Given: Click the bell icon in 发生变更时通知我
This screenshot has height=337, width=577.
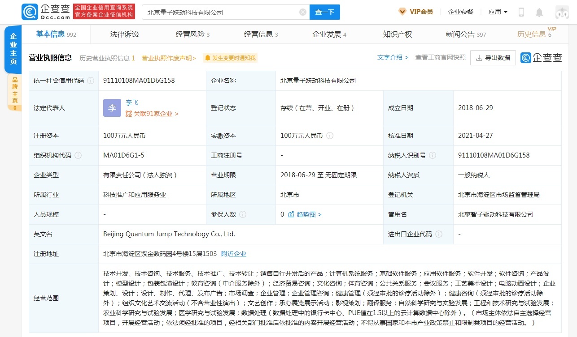Looking at the screenshot, I should [x=207, y=58].
